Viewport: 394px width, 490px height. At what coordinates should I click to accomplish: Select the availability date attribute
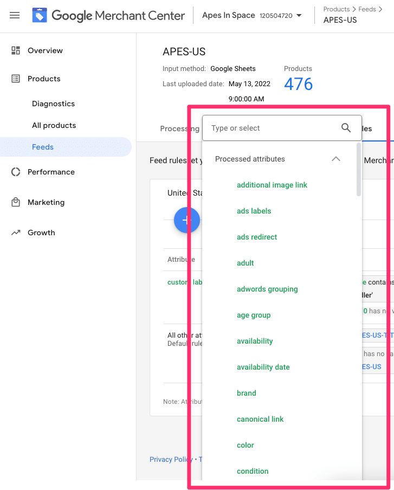(x=263, y=367)
